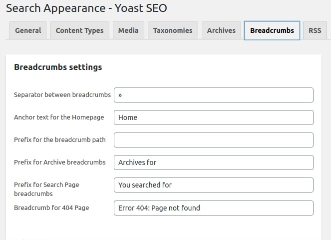Click the Breadcrumbs settings heading
This screenshot has width=331, height=240.
click(x=58, y=67)
